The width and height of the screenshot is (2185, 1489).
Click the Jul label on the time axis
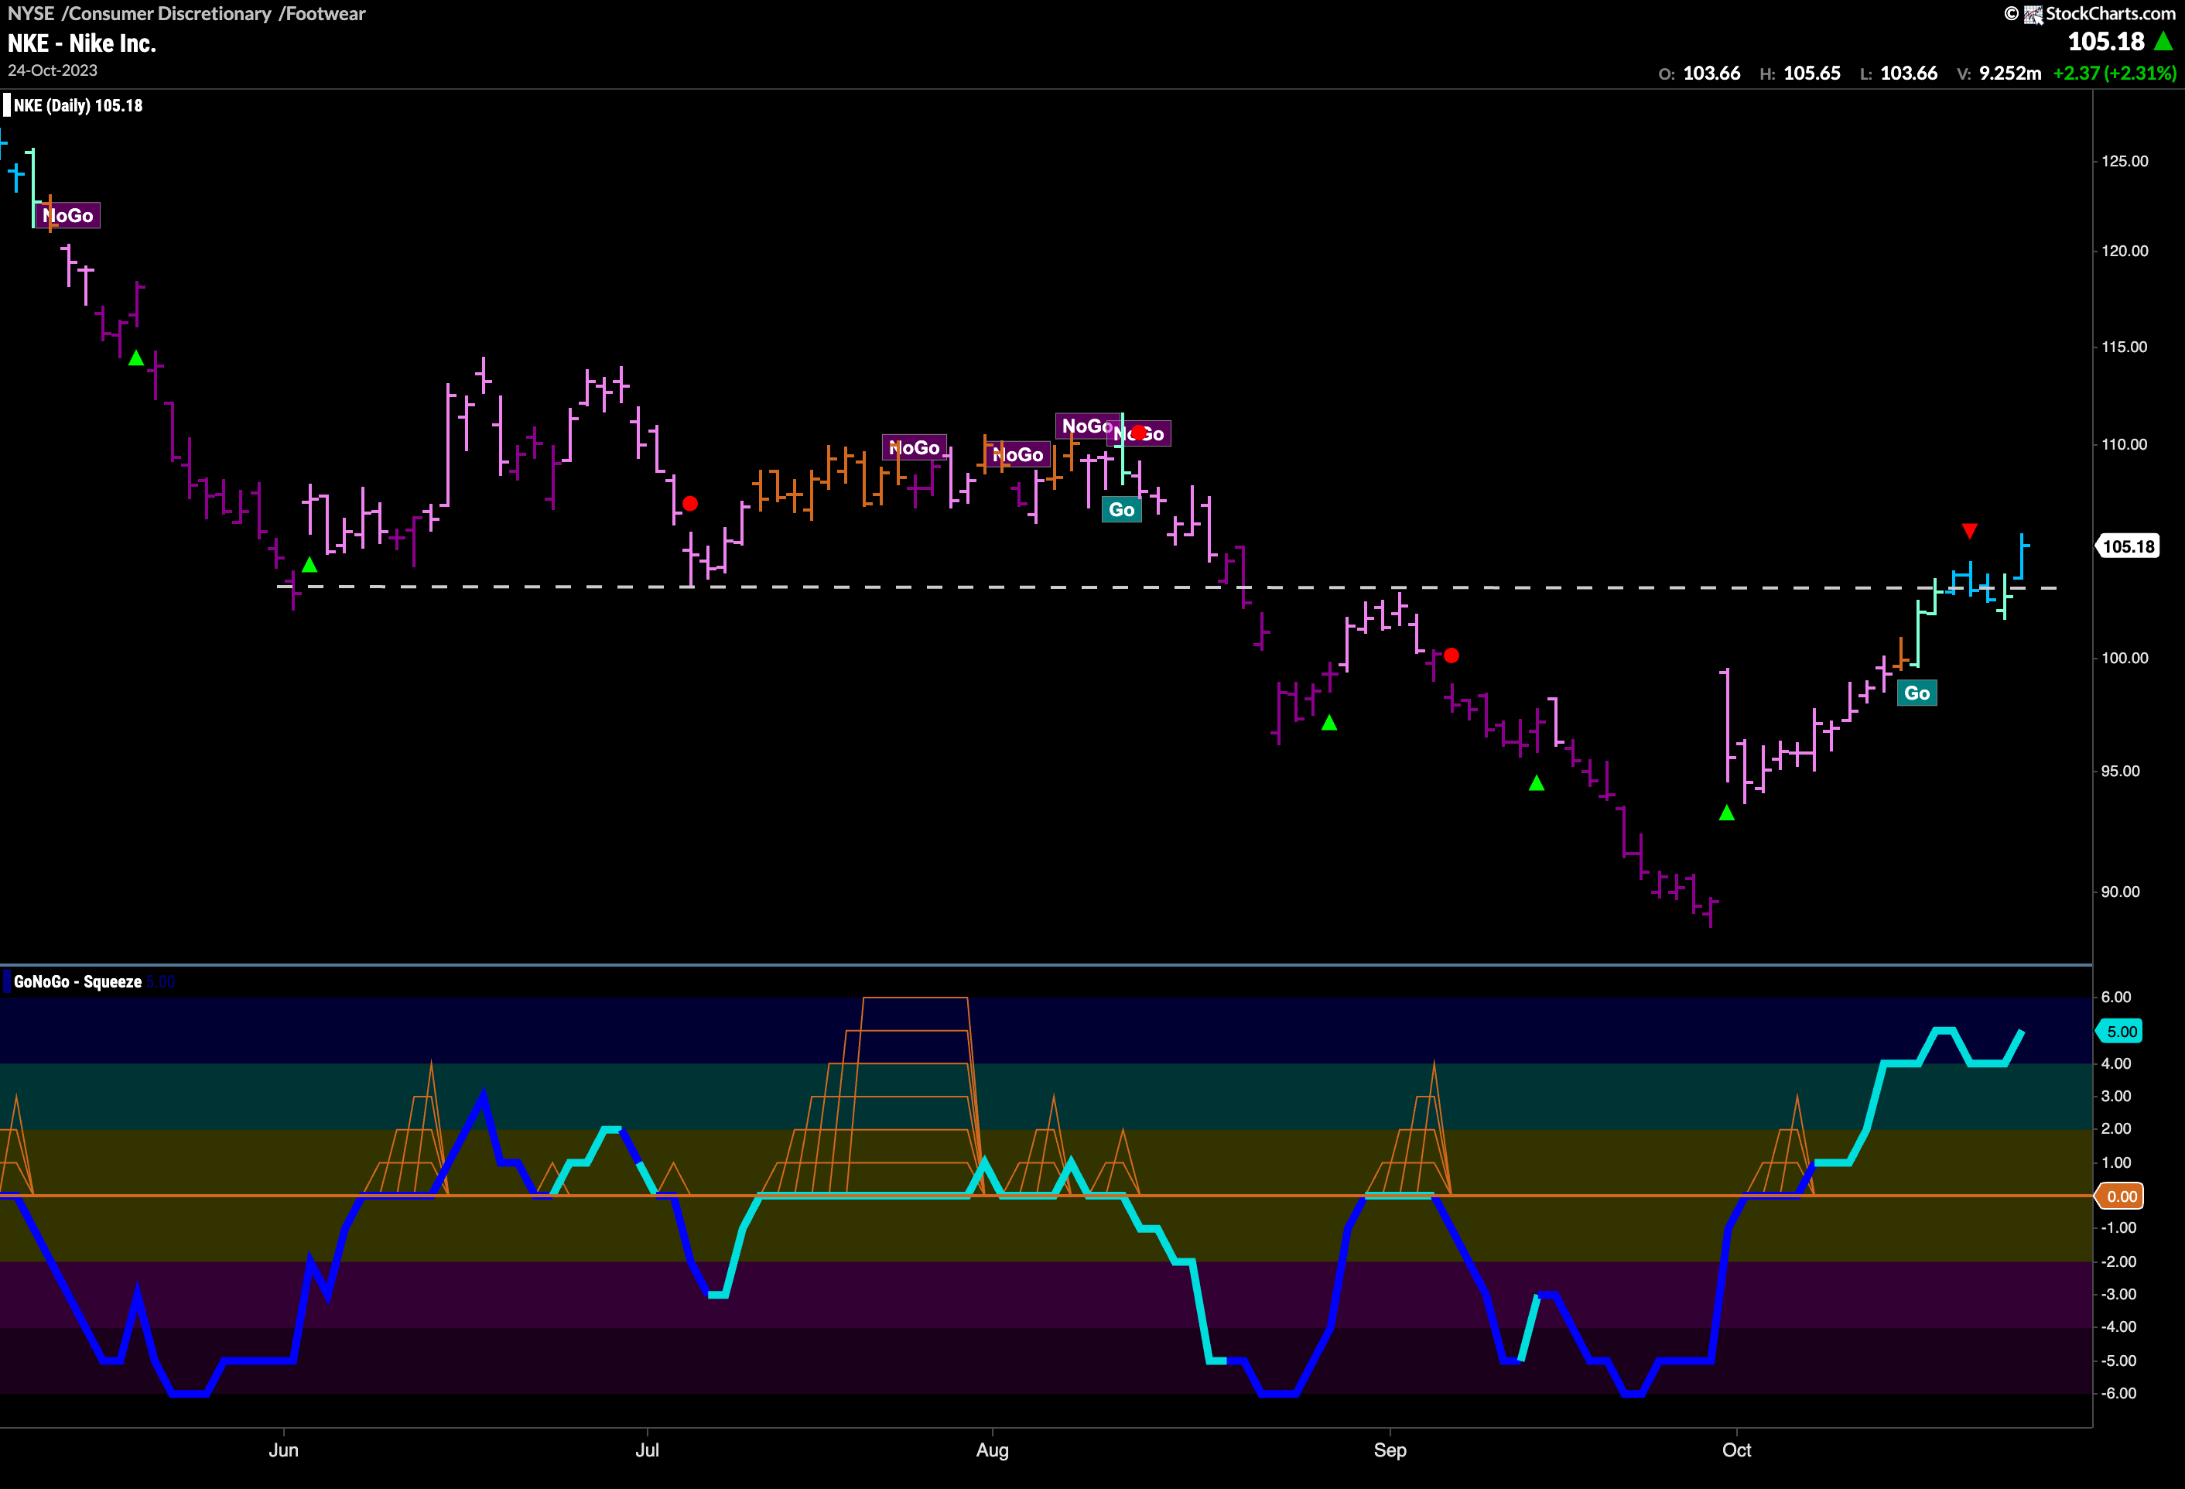click(x=647, y=1450)
